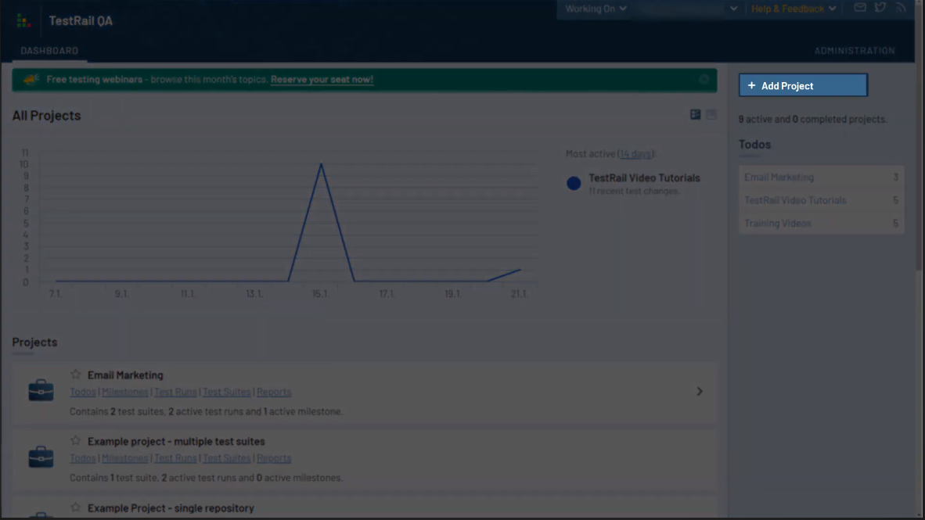Open the Administration tab
Screen dimensions: 925x520
pos(854,51)
